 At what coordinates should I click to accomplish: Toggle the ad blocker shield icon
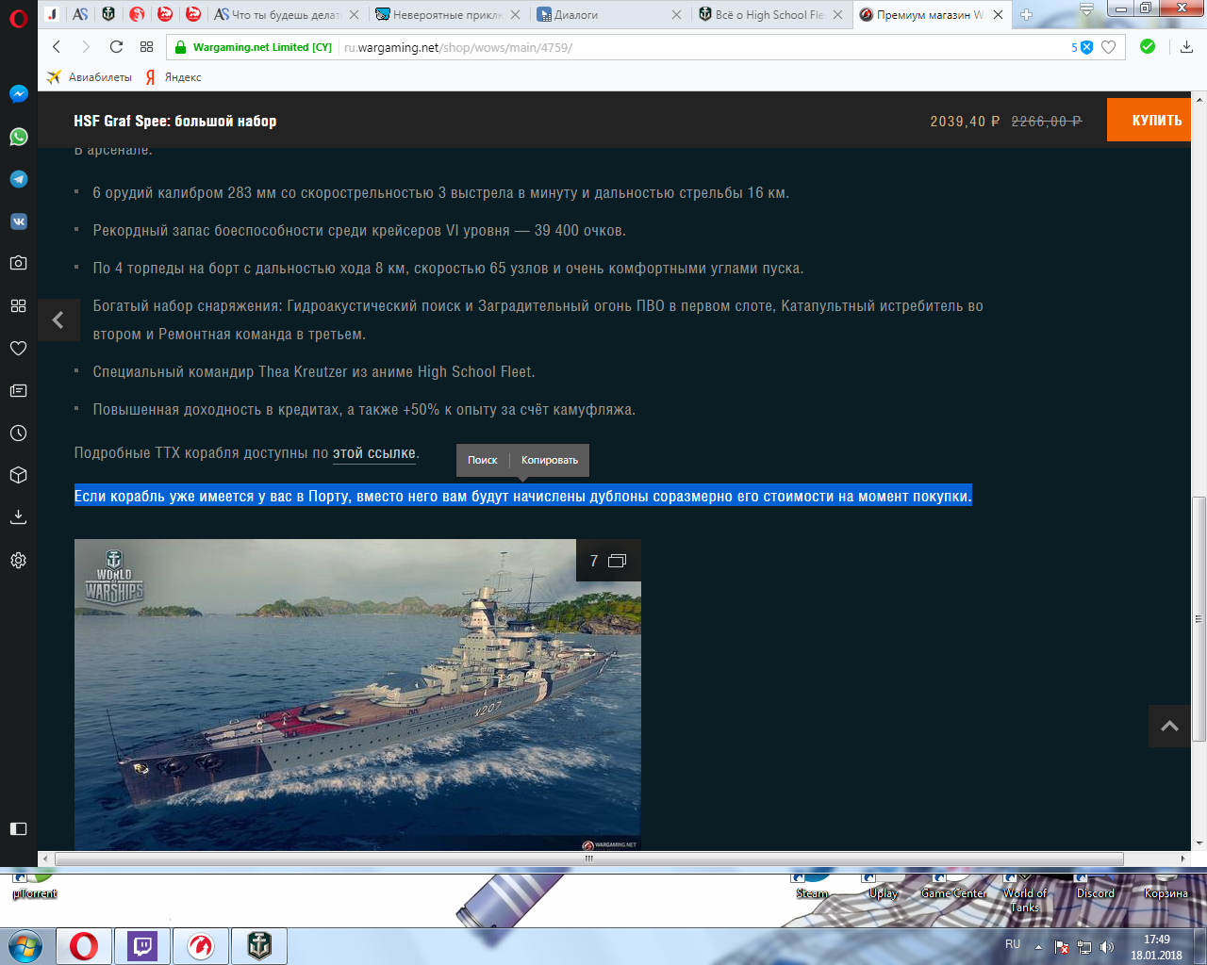coord(1085,47)
